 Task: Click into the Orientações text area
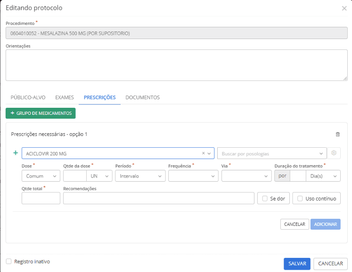(x=176, y=65)
